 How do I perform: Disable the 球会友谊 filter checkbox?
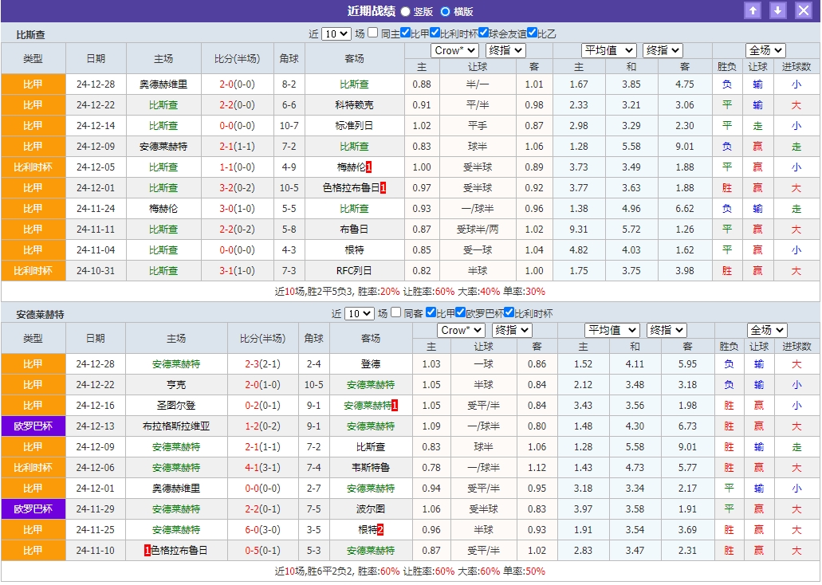point(484,33)
